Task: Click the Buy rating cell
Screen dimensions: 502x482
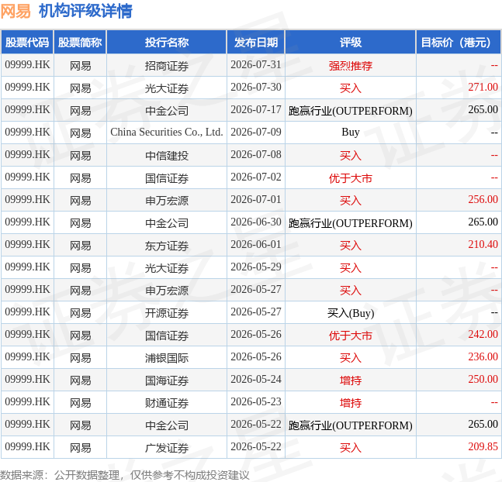Action: 351,132
